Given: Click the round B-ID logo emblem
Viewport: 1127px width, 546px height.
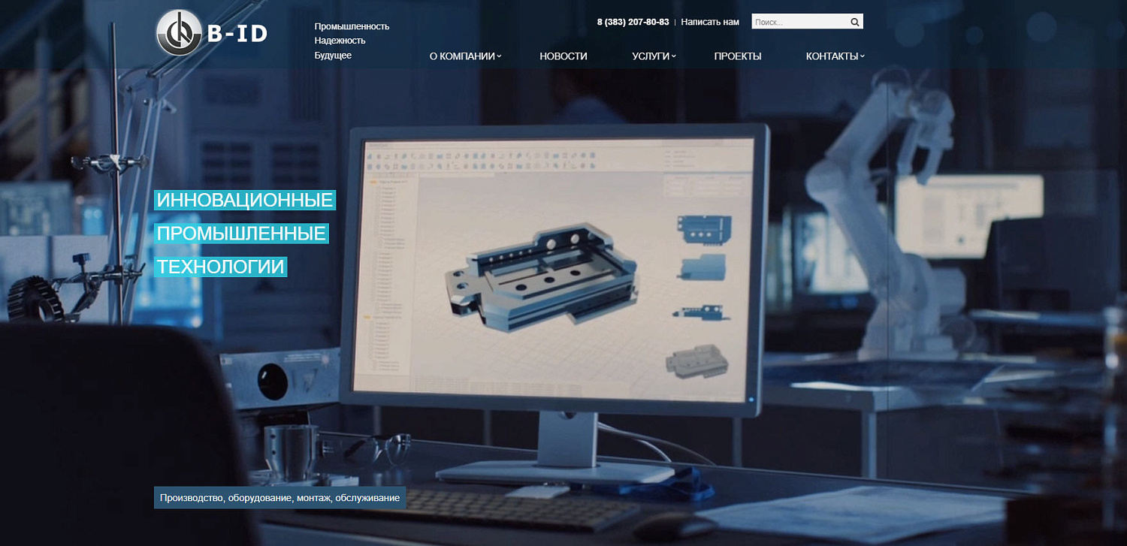Looking at the screenshot, I should pos(179,33).
